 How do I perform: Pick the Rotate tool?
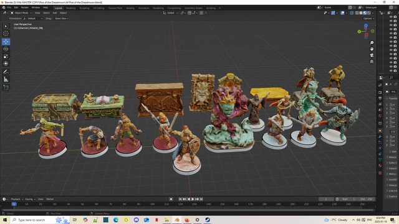[6, 49]
